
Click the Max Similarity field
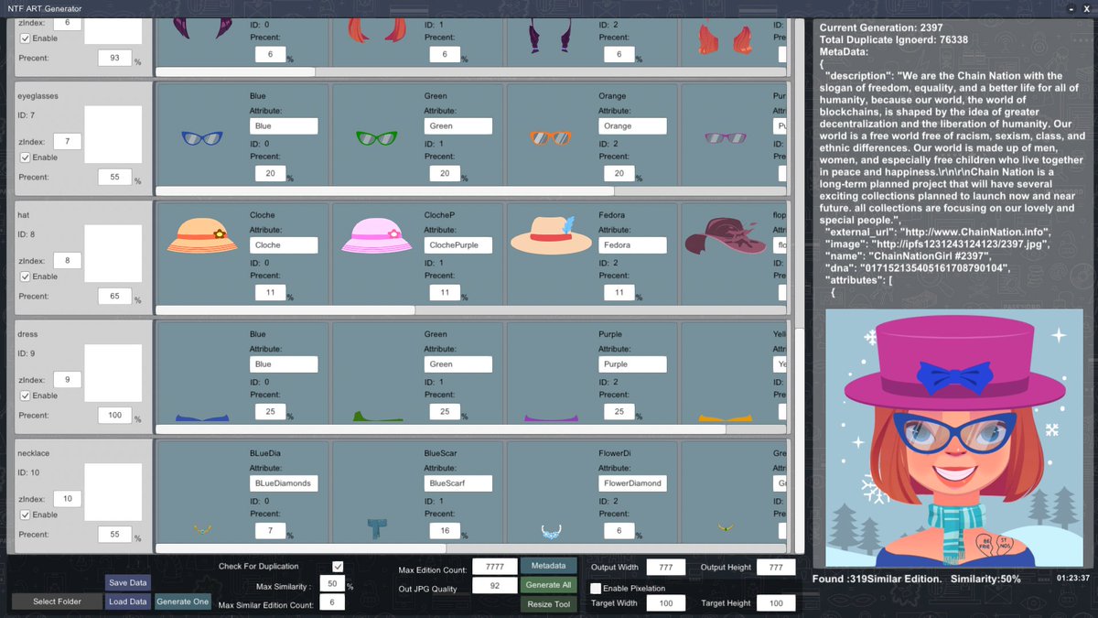click(330, 584)
